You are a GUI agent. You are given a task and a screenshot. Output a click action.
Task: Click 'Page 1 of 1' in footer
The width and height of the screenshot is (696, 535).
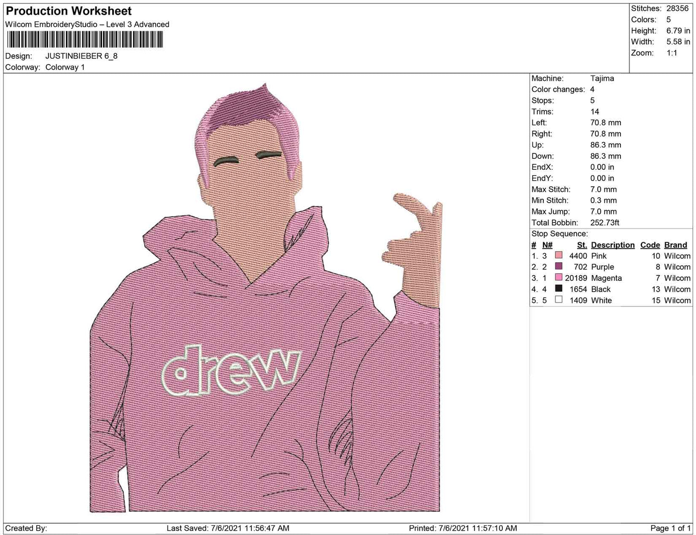(x=670, y=528)
